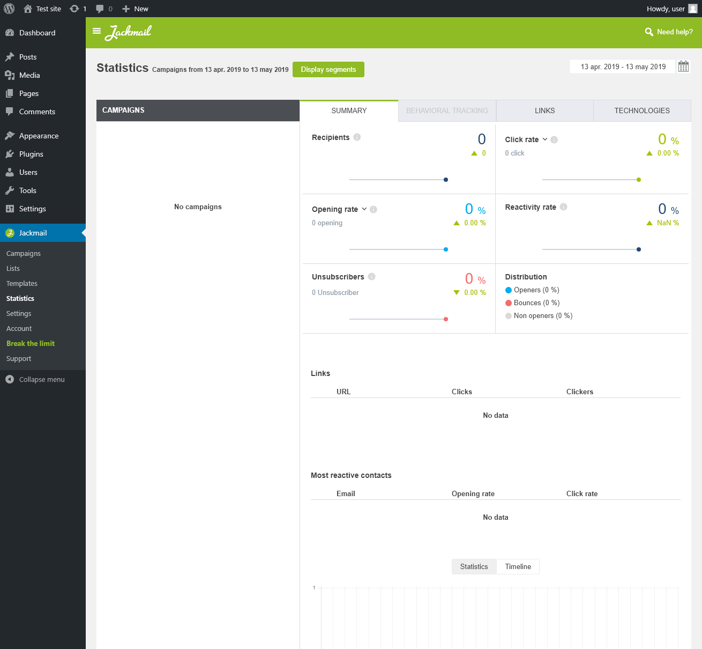Image resolution: width=702 pixels, height=649 pixels.
Task: Click Howdy, user account menu
Action: (x=672, y=9)
